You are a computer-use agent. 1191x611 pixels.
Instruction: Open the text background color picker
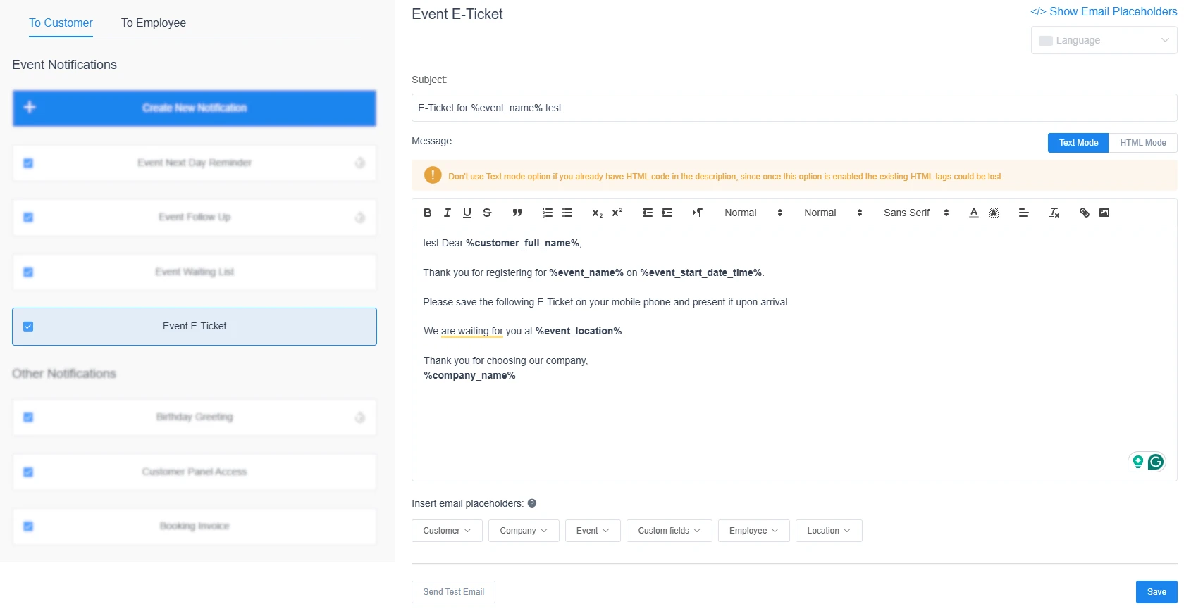coord(993,213)
